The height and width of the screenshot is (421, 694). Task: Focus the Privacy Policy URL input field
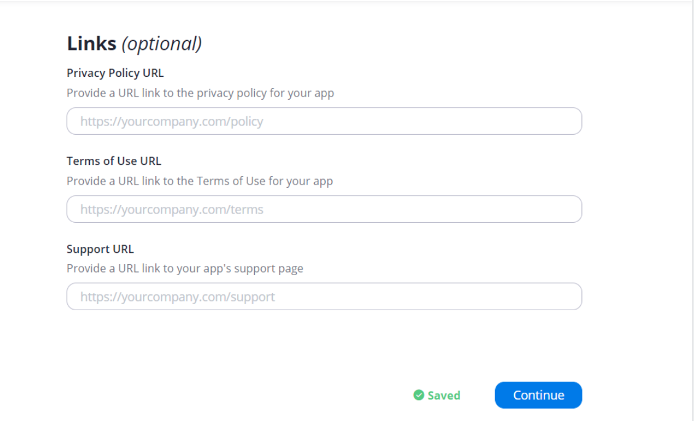click(x=324, y=121)
